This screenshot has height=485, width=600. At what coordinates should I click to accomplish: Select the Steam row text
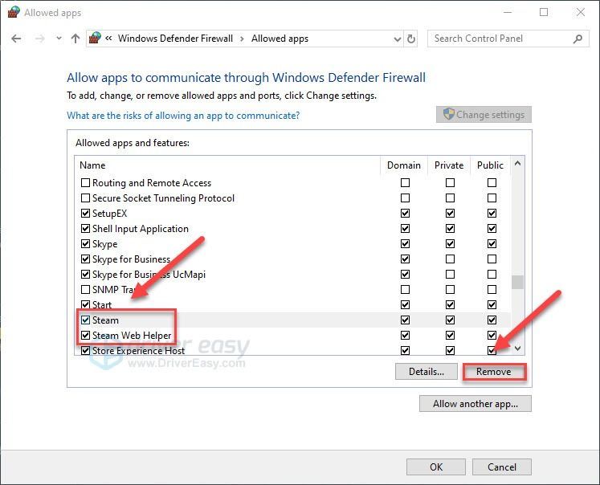105,320
